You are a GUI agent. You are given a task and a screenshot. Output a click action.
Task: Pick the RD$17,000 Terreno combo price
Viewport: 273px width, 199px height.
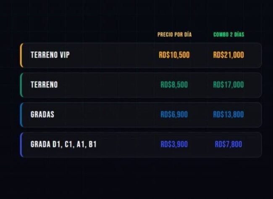click(228, 85)
